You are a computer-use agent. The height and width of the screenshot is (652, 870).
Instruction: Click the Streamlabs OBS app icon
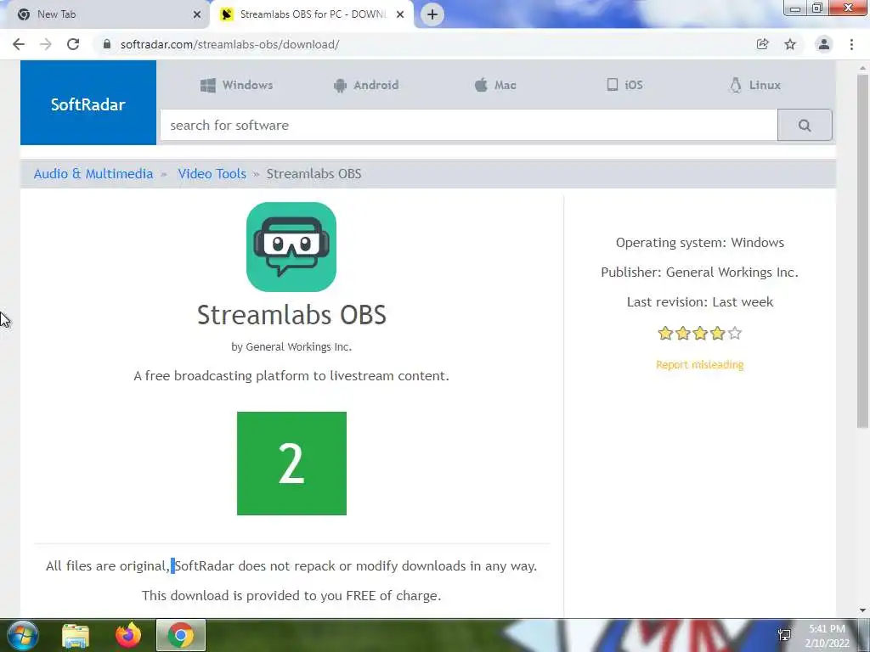click(291, 247)
